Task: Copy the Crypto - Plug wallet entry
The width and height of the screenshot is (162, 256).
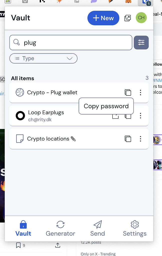Action: (x=128, y=92)
